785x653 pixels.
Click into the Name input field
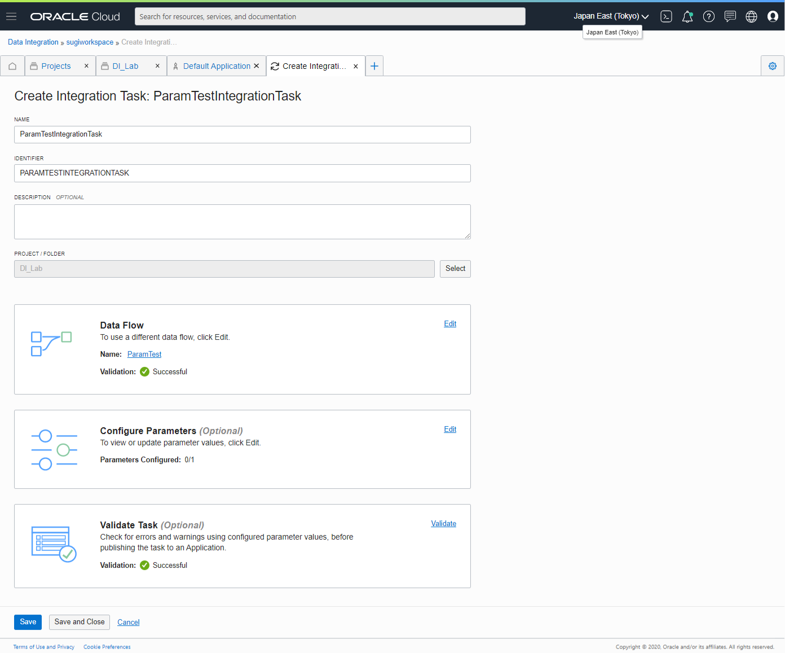(242, 134)
